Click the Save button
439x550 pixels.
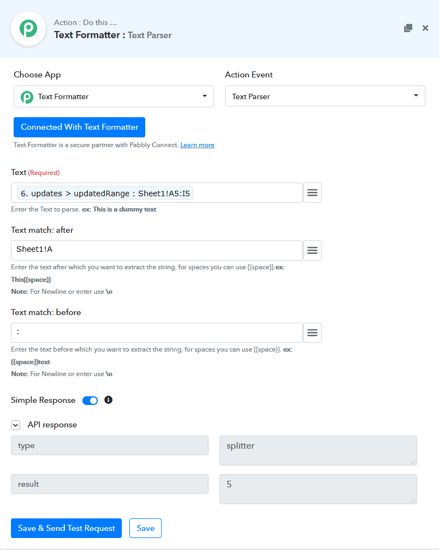tap(145, 528)
